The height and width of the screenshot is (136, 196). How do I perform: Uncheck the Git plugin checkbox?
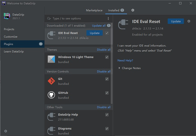(107, 79)
